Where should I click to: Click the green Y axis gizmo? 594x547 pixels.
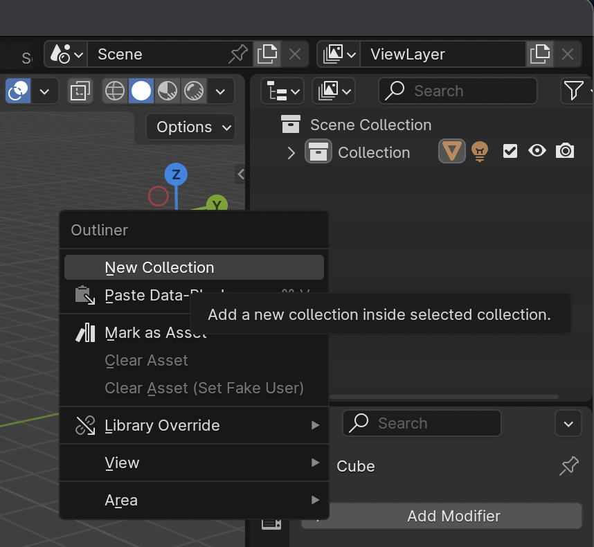coord(217,203)
